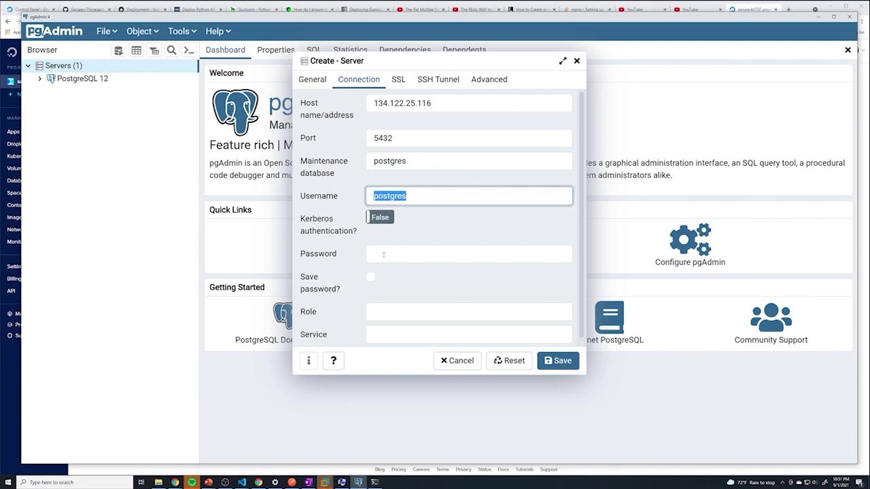Open the Search Objects magnifier icon
Viewport: 870px width, 489px height.
coord(172,50)
